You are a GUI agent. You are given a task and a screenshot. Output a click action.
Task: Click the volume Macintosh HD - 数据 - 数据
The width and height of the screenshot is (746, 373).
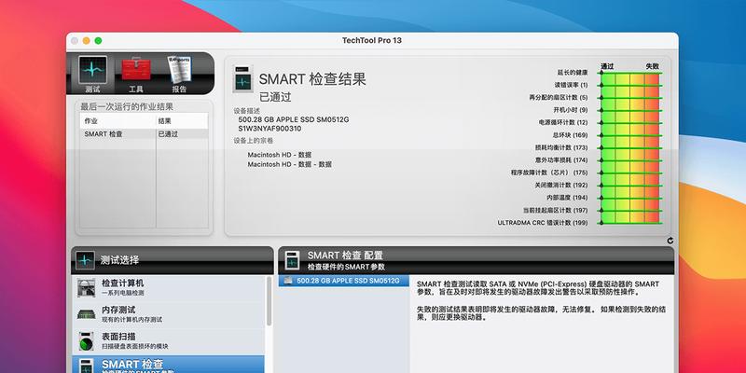[290, 165]
